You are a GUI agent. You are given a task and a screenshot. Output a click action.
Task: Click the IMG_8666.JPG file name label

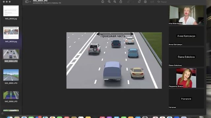click(x=11, y=102)
